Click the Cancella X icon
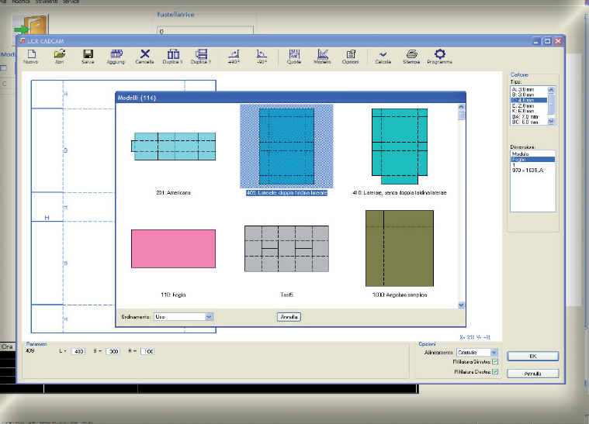Viewport: 589px width, 424px height. (x=144, y=55)
